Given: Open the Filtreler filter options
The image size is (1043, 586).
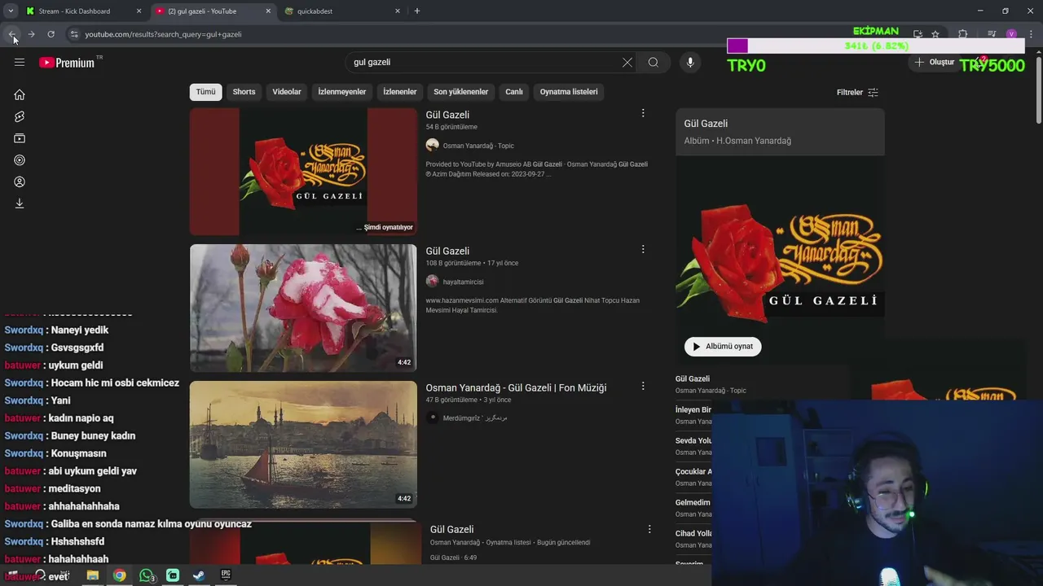Looking at the screenshot, I should [857, 92].
